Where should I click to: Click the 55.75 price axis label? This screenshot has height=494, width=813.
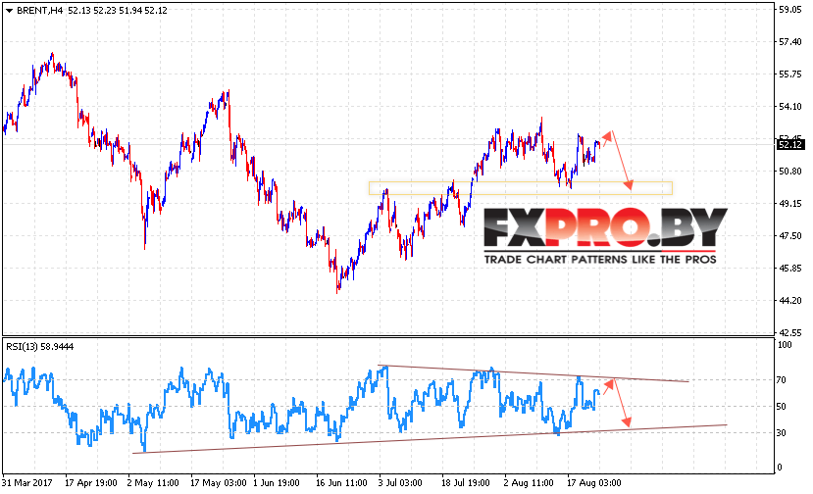[x=790, y=74]
